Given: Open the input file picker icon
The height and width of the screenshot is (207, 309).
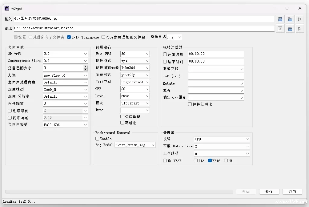Looking at the screenshot, I should (x=280, y=19).
